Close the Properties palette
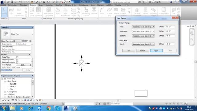Screen dimensions: 197x111 point(33,27)
